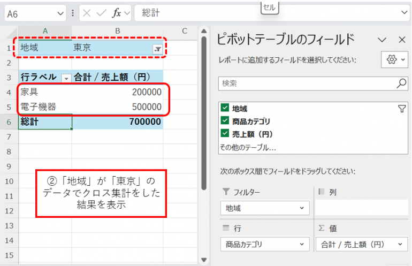Close the ピボットテーブルのフィールド pane

tap(402, 40)
